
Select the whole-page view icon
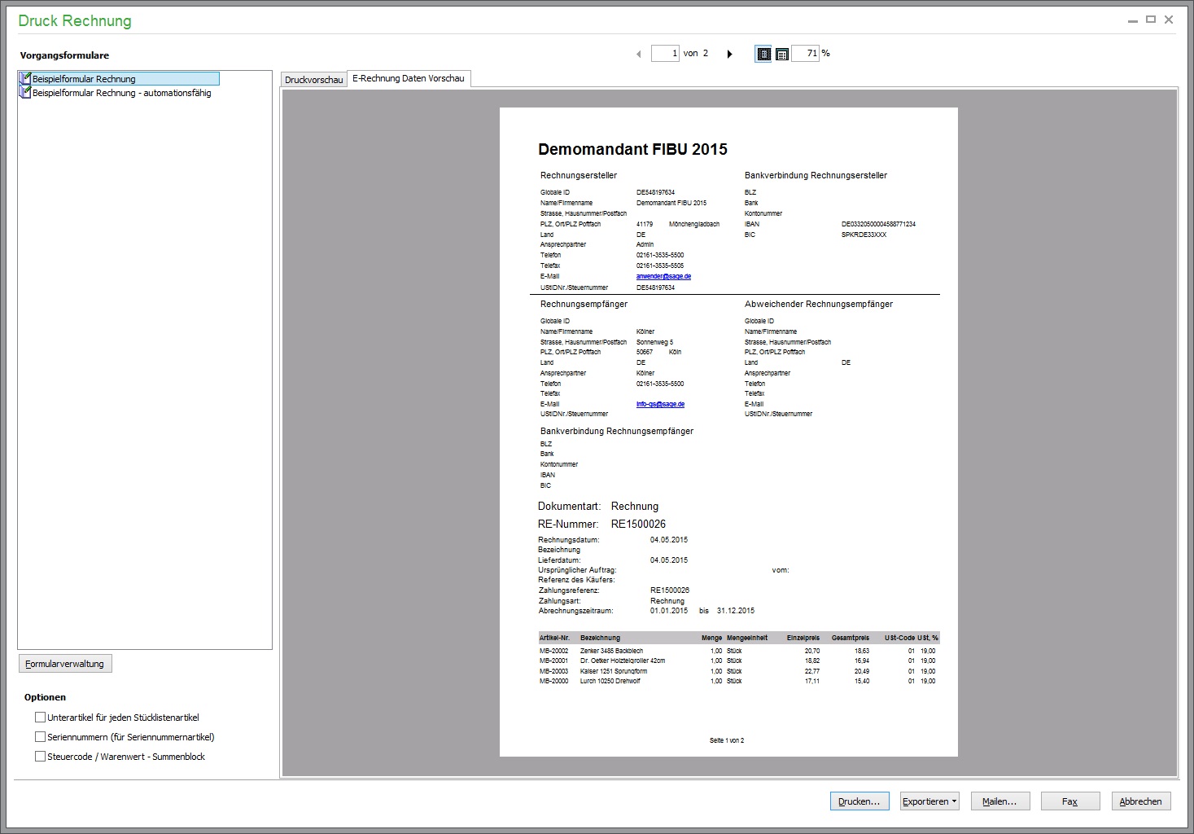pyautogui.click(x=763, y=54)
